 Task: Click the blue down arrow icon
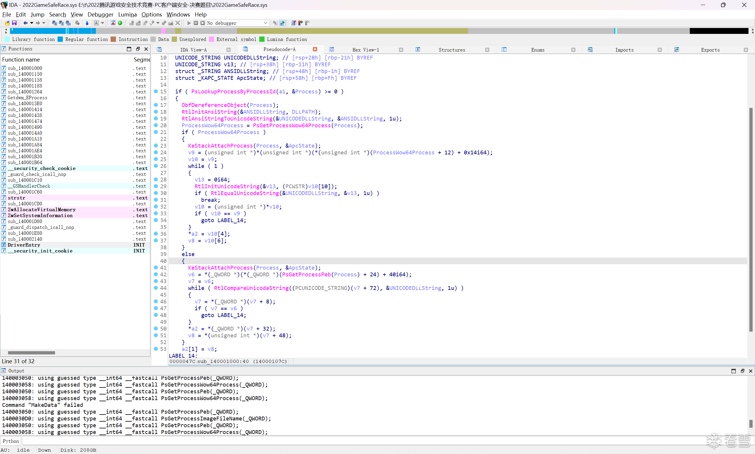(x=87, y=23)
